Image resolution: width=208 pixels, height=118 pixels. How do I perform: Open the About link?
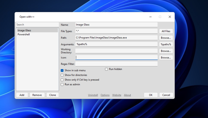coord(127,95)
